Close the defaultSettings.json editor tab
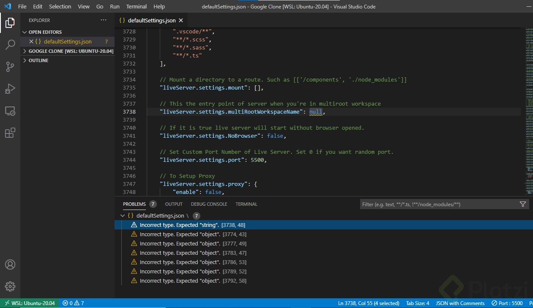The height and width of the screenshot is (308, 533). tap(181, 20)
